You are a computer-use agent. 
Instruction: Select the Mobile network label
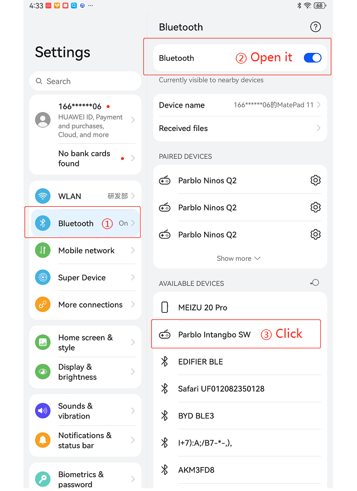coord(86,250)
